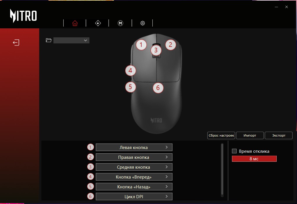Expand the Левая кнопка assignment
Screen dimensions: 297x204
coord(134,147)
